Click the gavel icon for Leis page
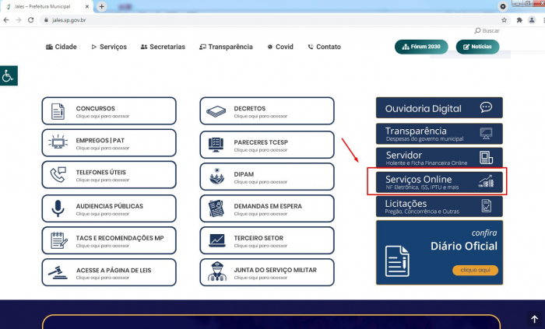The width and height of the screenshot is (545, 329). [x=58, y=272]
